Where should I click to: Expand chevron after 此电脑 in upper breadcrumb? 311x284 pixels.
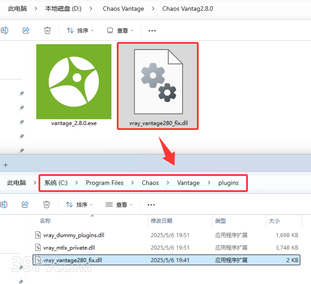(x=36, y=8)
